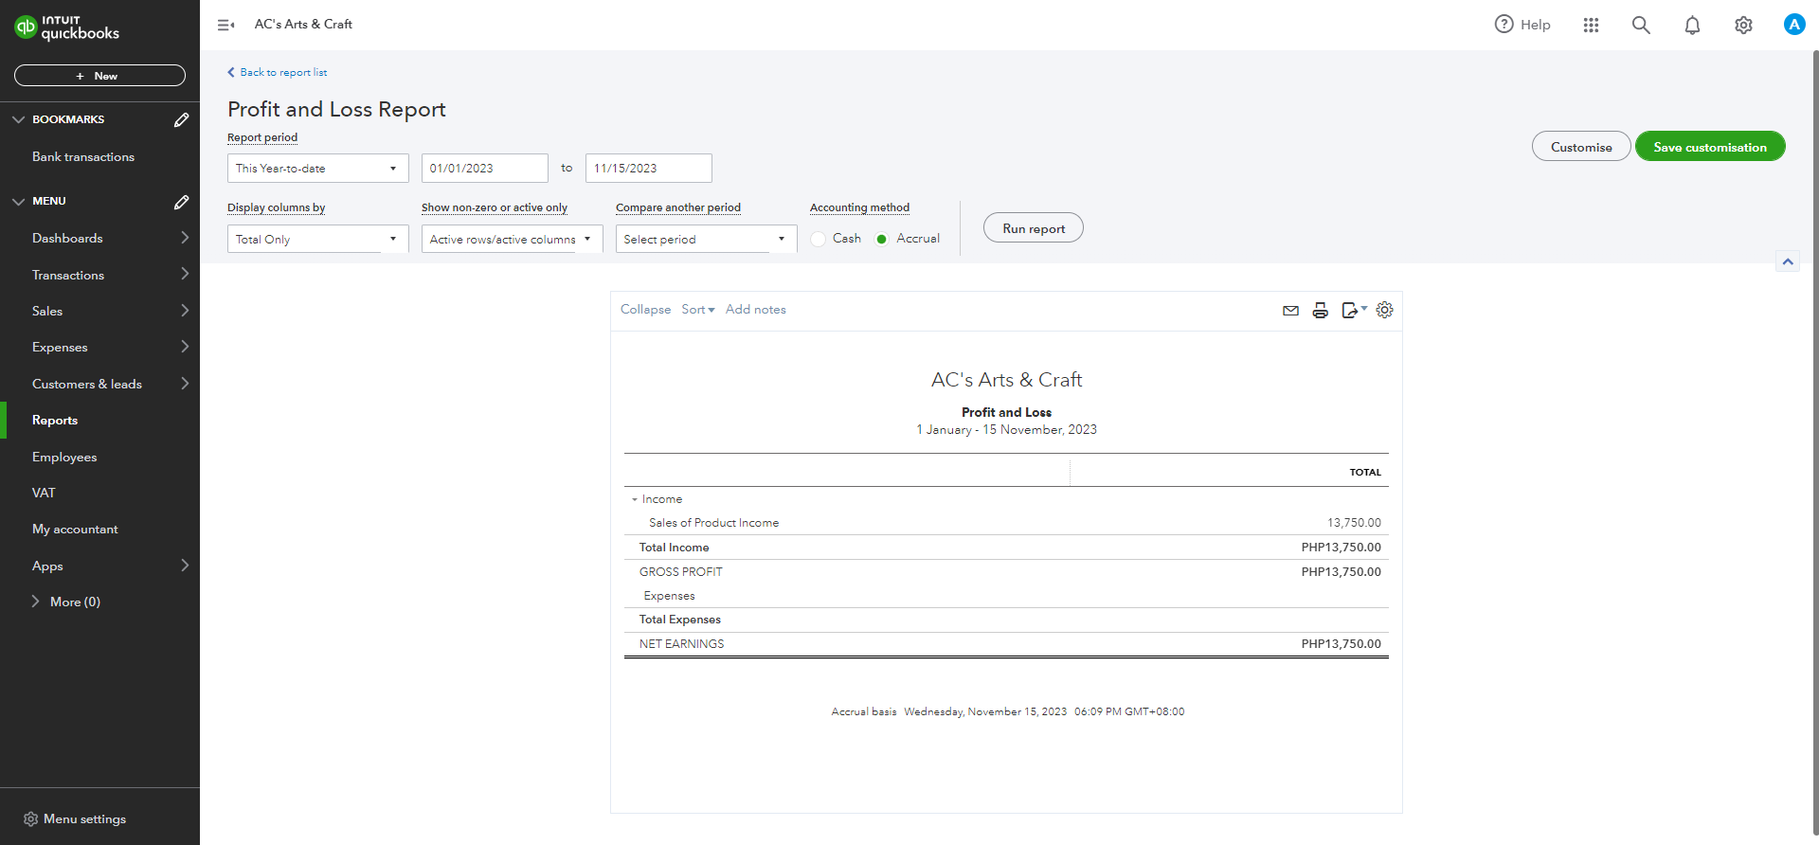Collapse the BOOKMARKS section
This screenshot has height=845, width=1819.
pyautogui.click(x=18, y=119)
